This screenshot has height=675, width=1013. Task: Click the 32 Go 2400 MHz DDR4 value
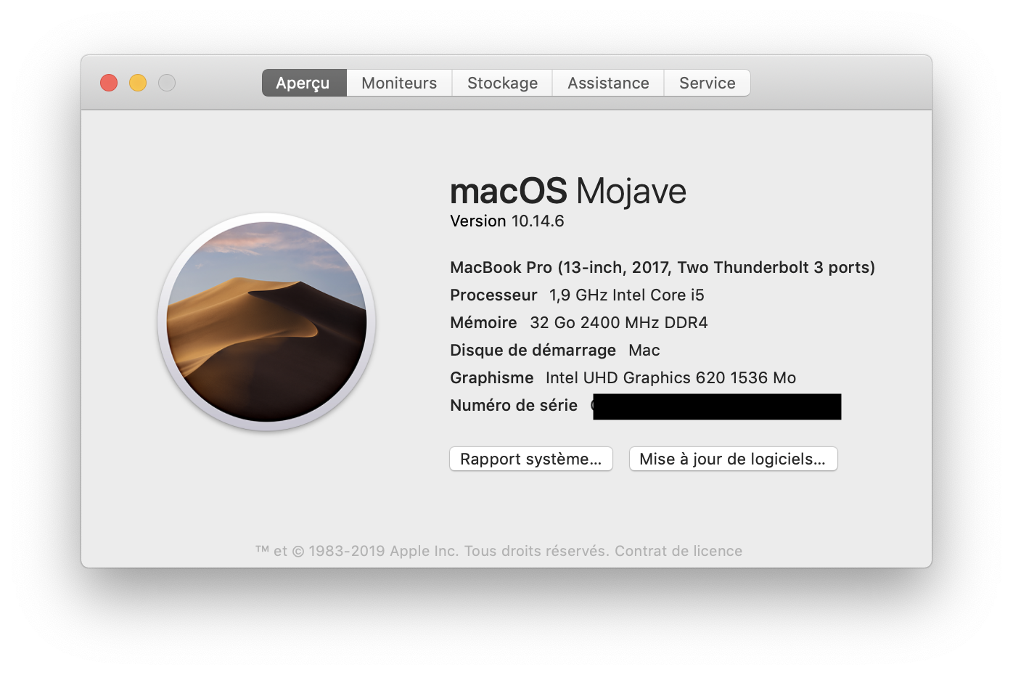618,322
